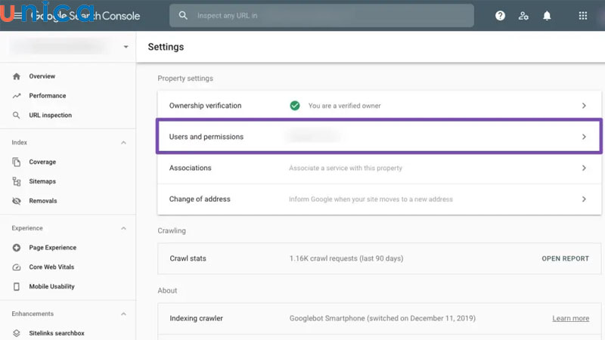Screen dimensions: 605x340
Task: Open the Removals page
Action: [x=43, y=201]
